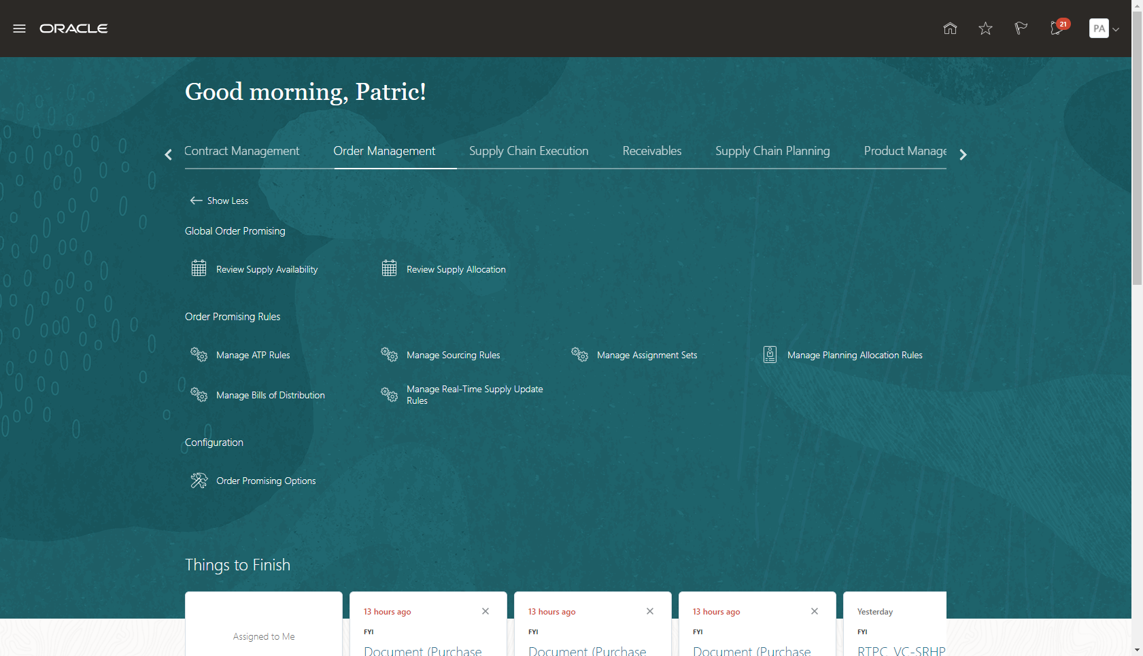
Task: Select the Manage ATP Rules gear icon
Action: click(199, 354)
